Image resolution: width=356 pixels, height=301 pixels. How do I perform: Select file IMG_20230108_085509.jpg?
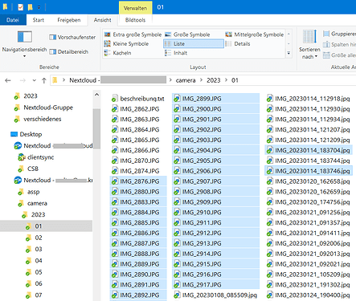(215, 295)
